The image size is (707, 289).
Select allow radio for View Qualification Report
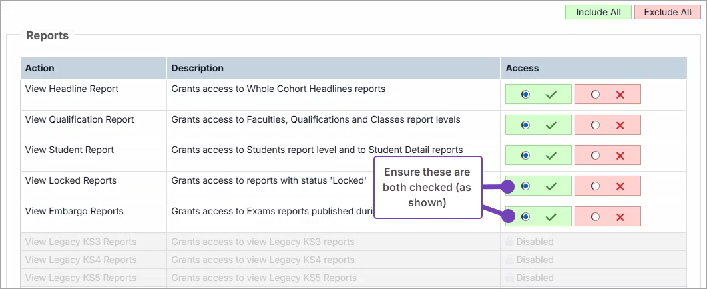pos(526,125)
